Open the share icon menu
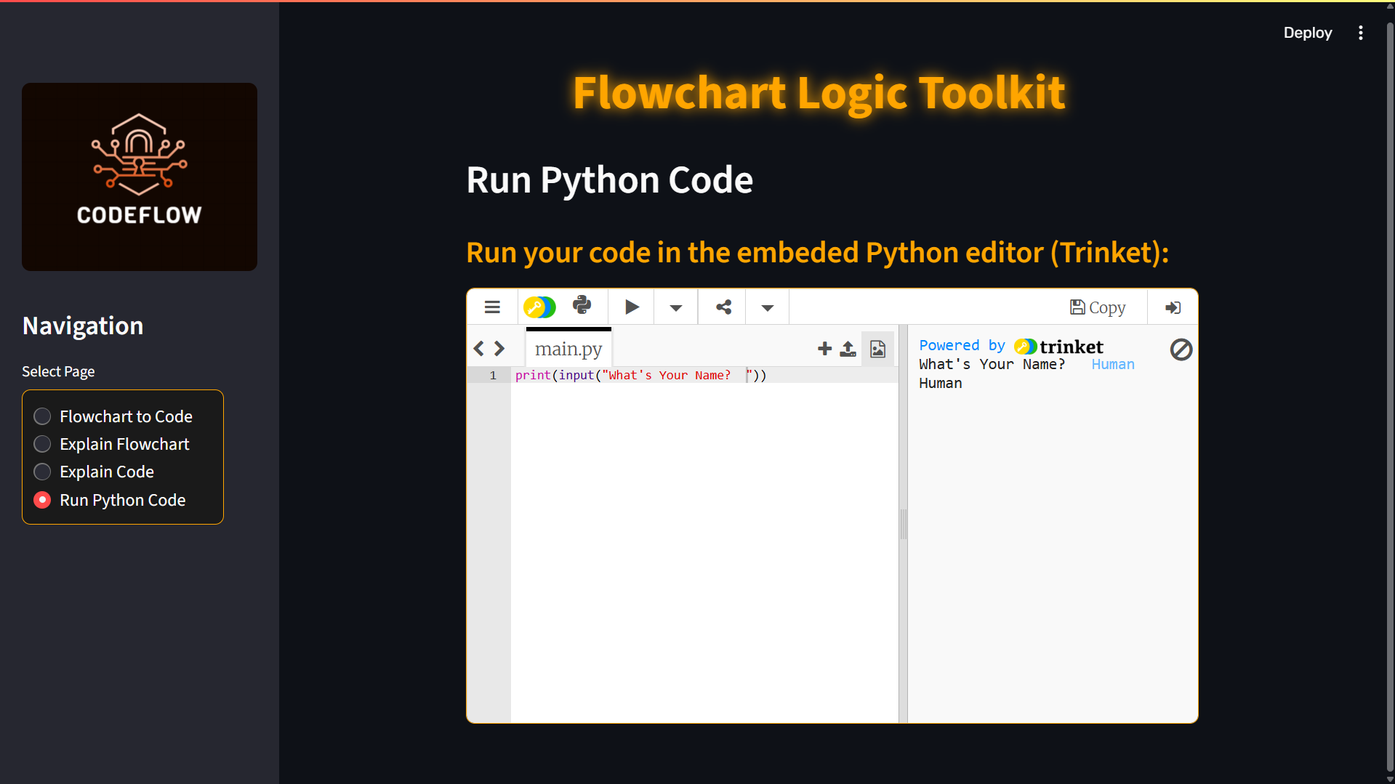The image size is (1395, 784). pyautogui.click(x=723, y=307)
